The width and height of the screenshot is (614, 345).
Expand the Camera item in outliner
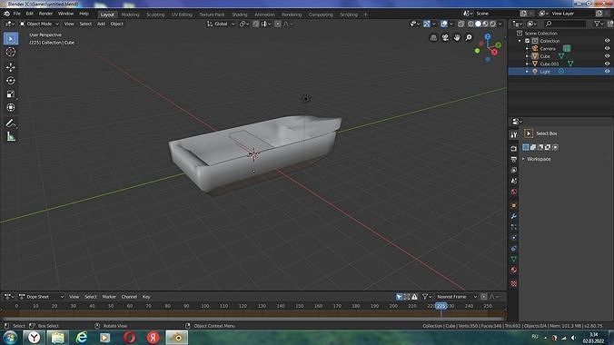[x=527, y=48]
